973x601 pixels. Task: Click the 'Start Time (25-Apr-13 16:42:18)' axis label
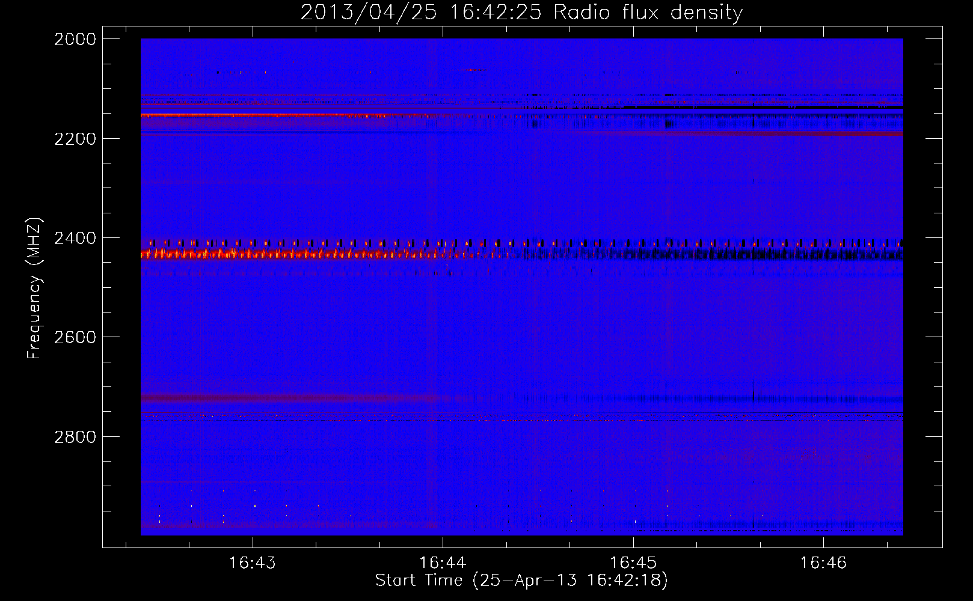521,580
